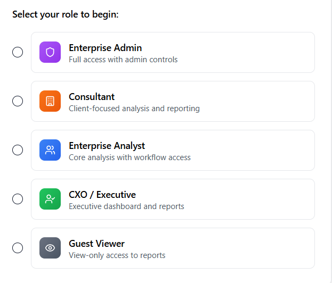The height and width of the screenshot is (283, 332).
Task: Select the Enterprise Admin radio button
Action: [18, 52]
